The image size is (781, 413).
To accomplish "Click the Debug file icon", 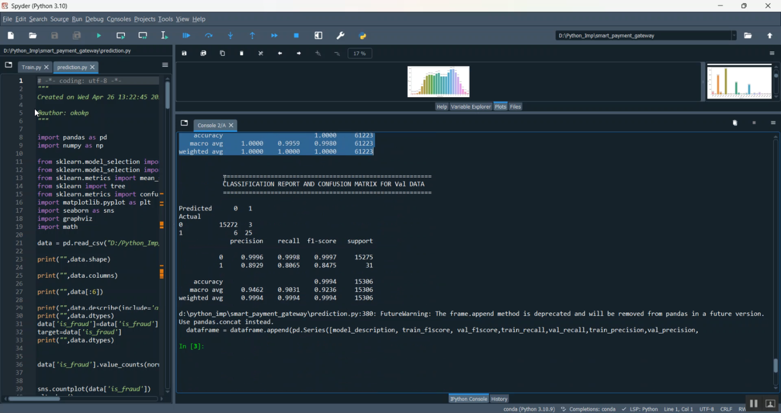I will click(186, 35).
